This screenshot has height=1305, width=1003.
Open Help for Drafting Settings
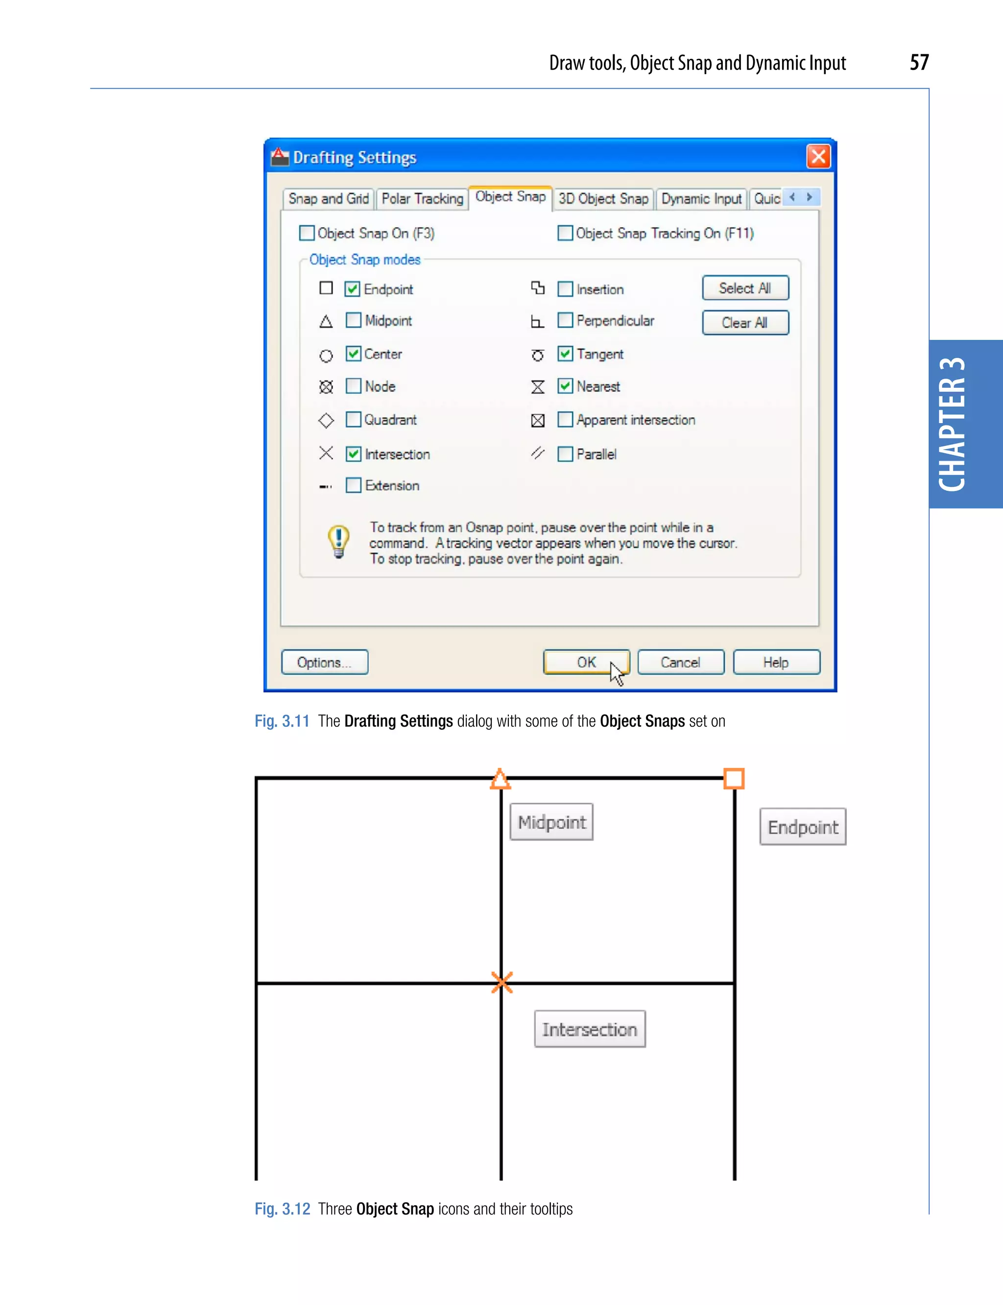click(776, 662)
